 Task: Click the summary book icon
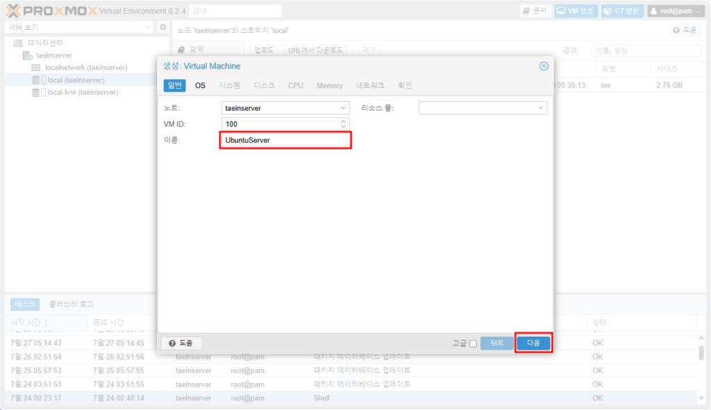[181, 49]
